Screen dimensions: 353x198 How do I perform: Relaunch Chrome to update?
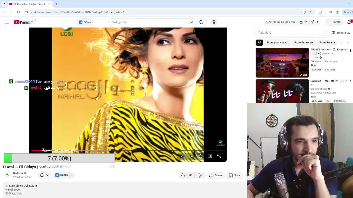(348, 12)
